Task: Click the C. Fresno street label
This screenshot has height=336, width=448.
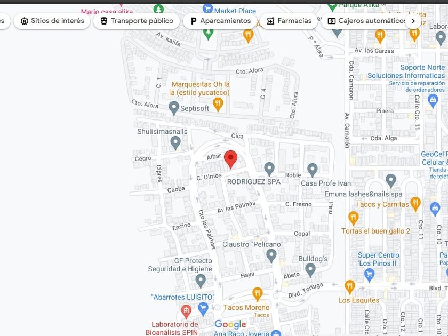Action: coord(298,204)
